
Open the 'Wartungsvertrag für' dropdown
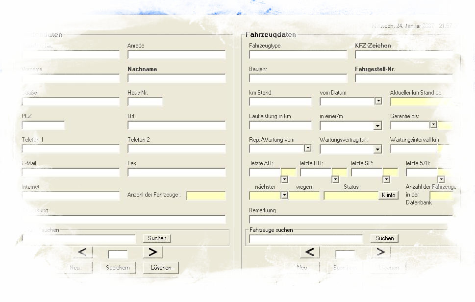[377, 149]
